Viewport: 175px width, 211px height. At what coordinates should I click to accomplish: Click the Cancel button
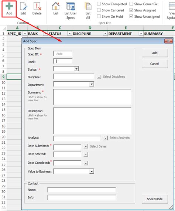pyautogui.click(x=155, y=64)
